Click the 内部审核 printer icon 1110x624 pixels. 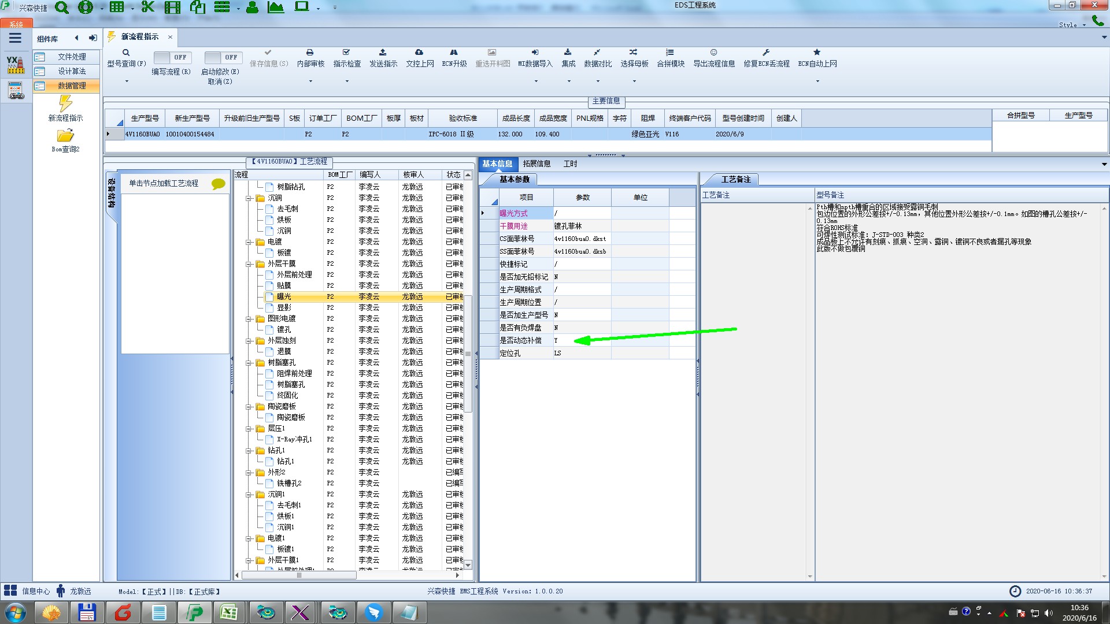(x=310, y=53)
